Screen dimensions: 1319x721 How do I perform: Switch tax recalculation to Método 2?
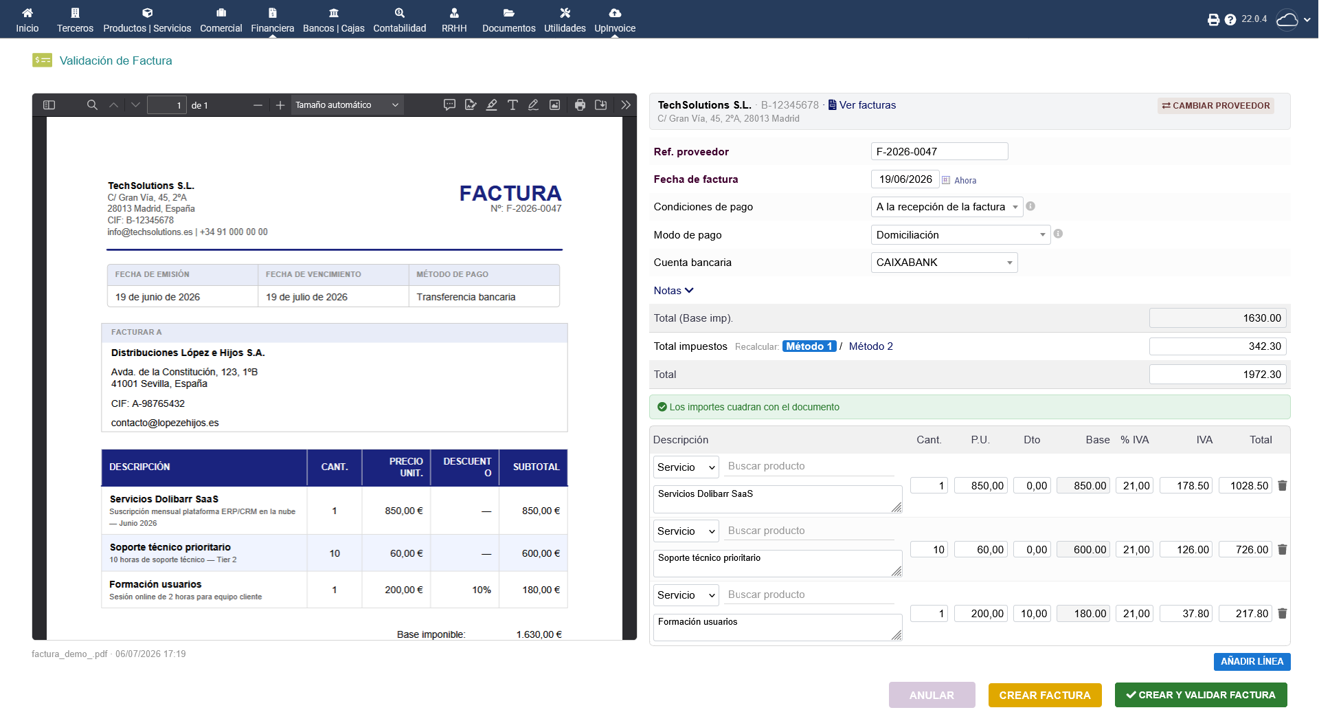(x=870, y=346)
